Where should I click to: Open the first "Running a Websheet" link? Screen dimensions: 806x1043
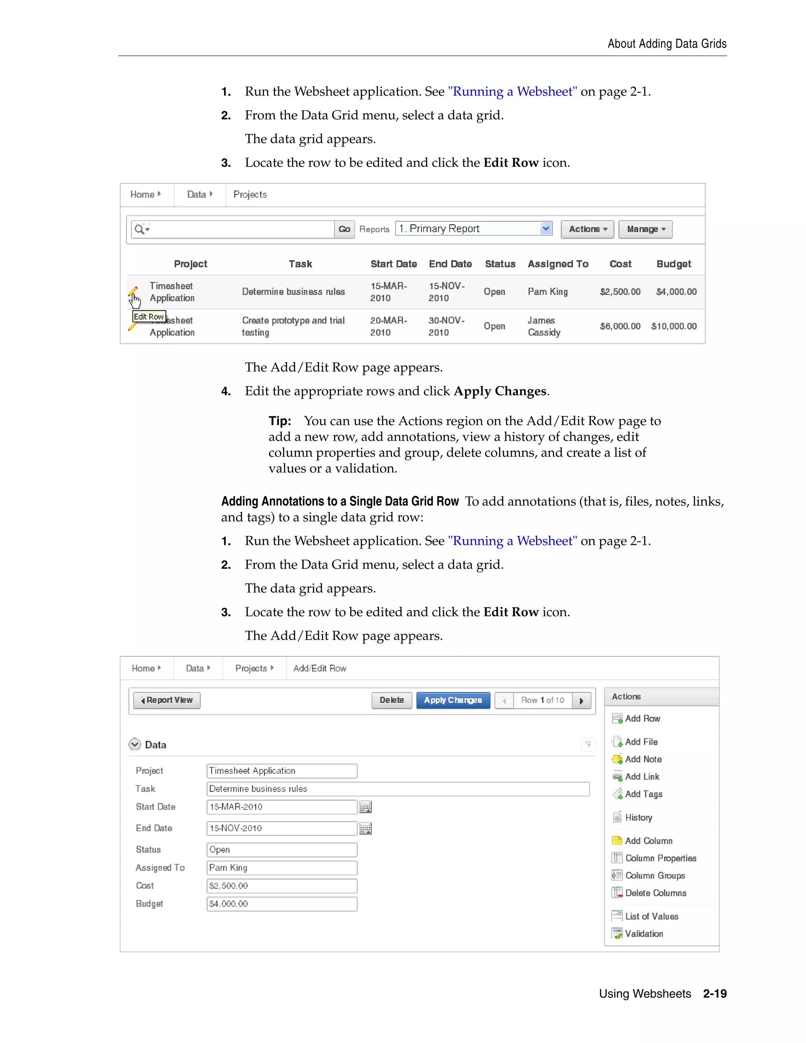512,91
